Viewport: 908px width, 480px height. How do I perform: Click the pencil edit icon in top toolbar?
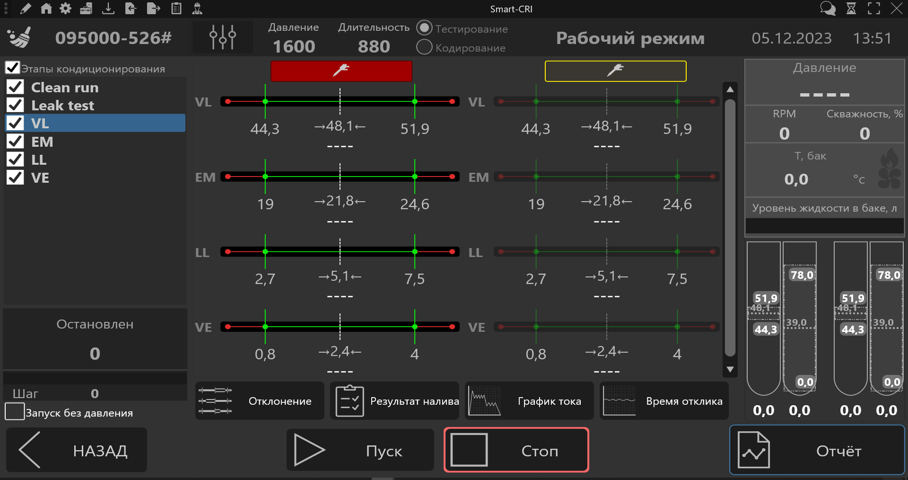[x=26, y=9]
